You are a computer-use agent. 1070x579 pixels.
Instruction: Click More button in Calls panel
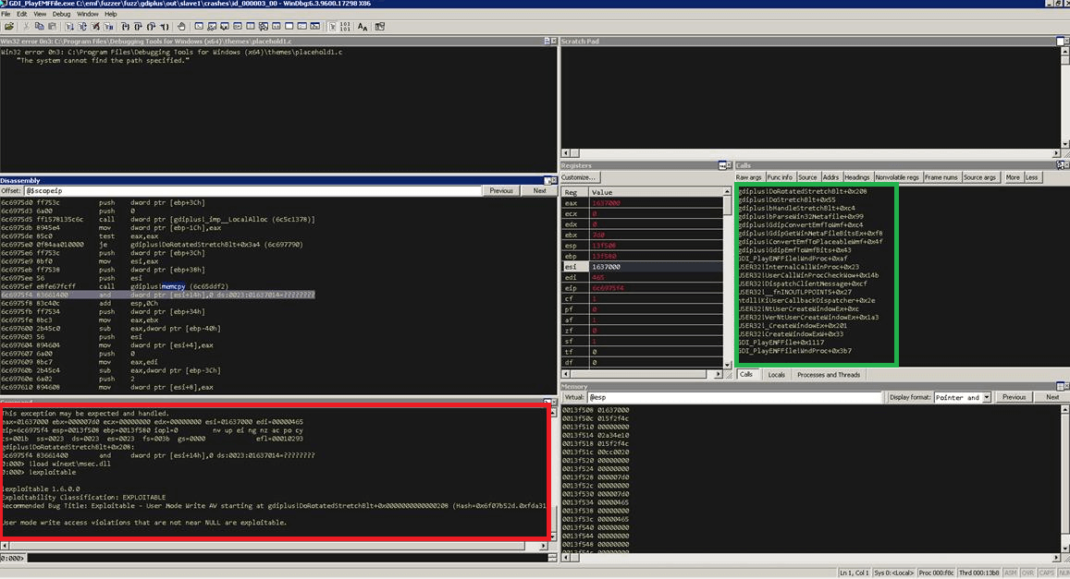point(1013,177)
